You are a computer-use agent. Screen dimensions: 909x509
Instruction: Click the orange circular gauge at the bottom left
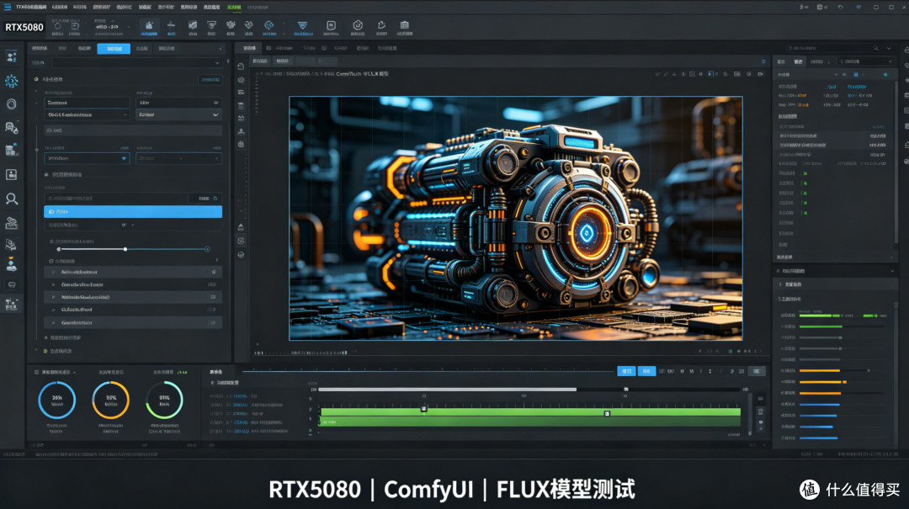[x=111, y=400]
